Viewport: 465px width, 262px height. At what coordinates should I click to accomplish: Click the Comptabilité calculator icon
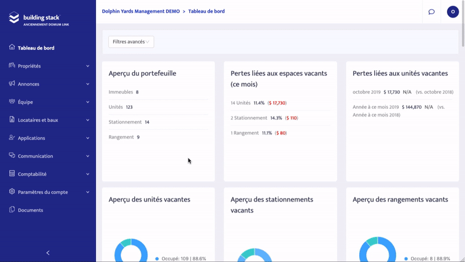click(12, 174)
